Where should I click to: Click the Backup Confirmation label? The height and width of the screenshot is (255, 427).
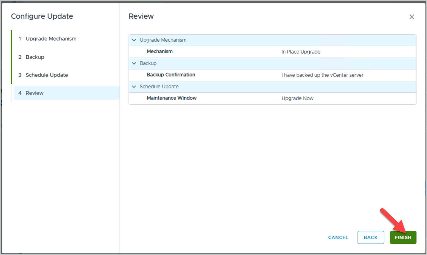point(171,75)
